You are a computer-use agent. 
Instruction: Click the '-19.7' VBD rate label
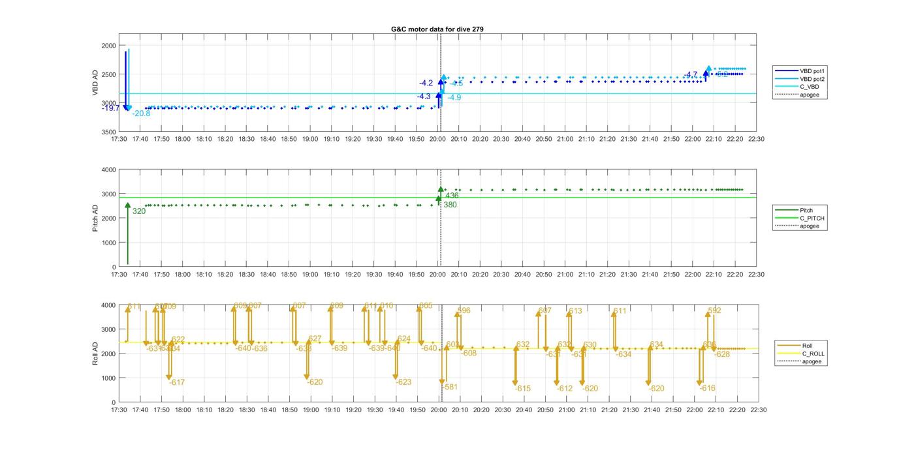coord(110,108)
